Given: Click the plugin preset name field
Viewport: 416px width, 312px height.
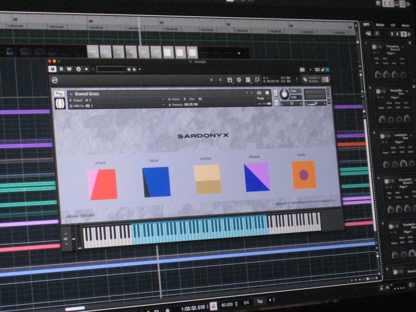Looking at the screenshot, I should tap(111, 69).
